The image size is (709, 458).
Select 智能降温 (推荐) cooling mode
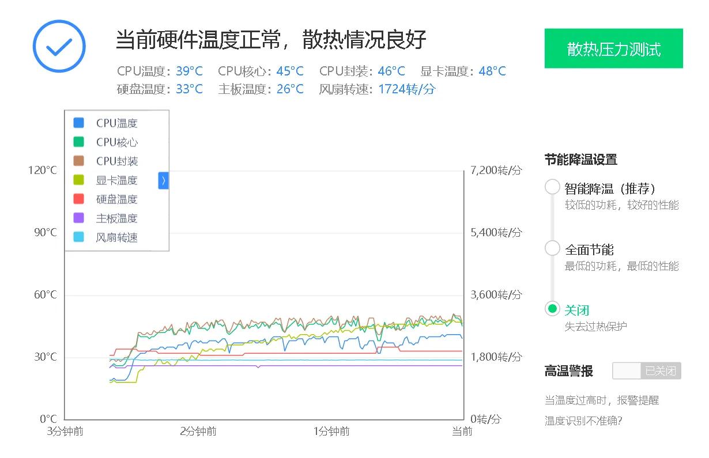552,186
